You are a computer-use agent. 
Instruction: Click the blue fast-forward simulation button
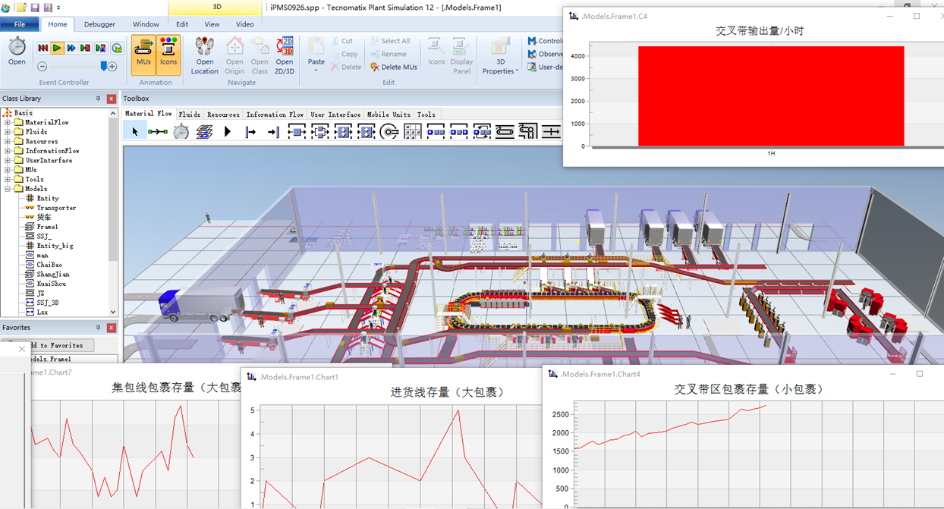[71, 49]
